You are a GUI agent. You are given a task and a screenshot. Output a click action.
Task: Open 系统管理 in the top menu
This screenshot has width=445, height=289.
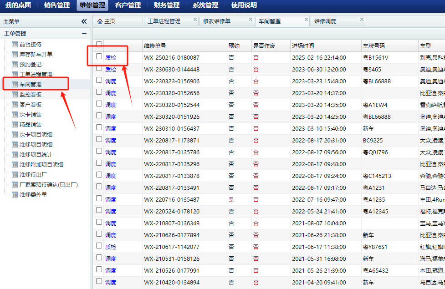(205, 5)
